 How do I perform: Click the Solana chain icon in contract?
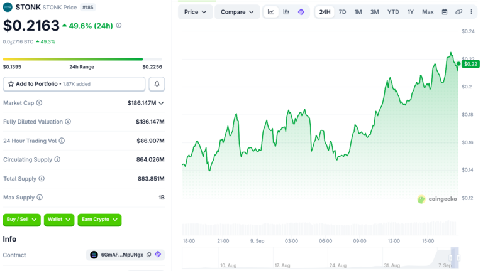pyautogui.click(x=94, y=255)
